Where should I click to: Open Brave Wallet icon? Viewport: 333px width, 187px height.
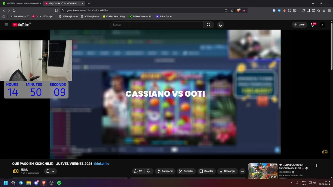[313, 10]
